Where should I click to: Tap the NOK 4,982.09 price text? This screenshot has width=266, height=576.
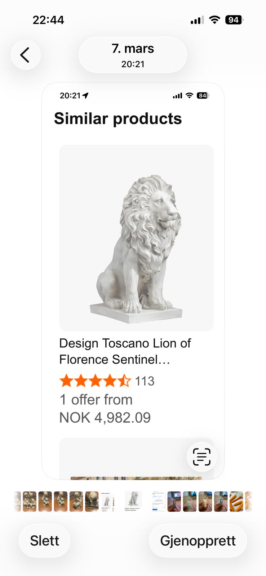pos(105,418)
